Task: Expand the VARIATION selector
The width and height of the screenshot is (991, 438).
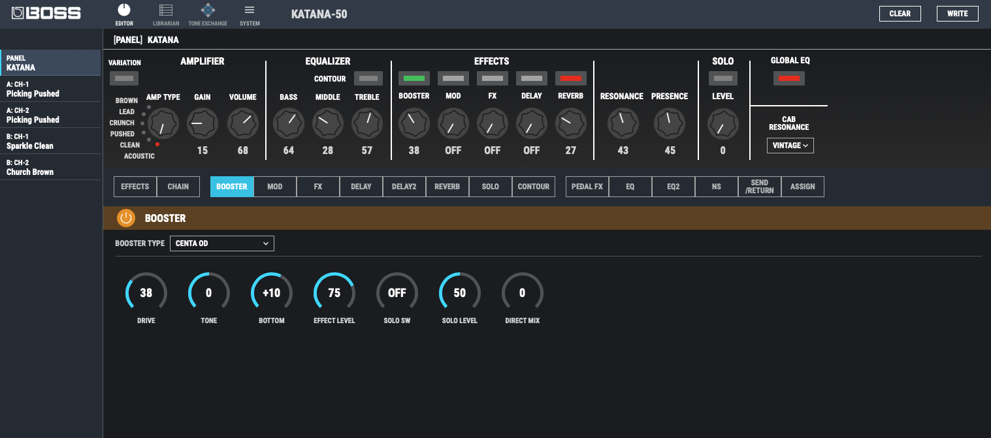Action: click(124, 78)
